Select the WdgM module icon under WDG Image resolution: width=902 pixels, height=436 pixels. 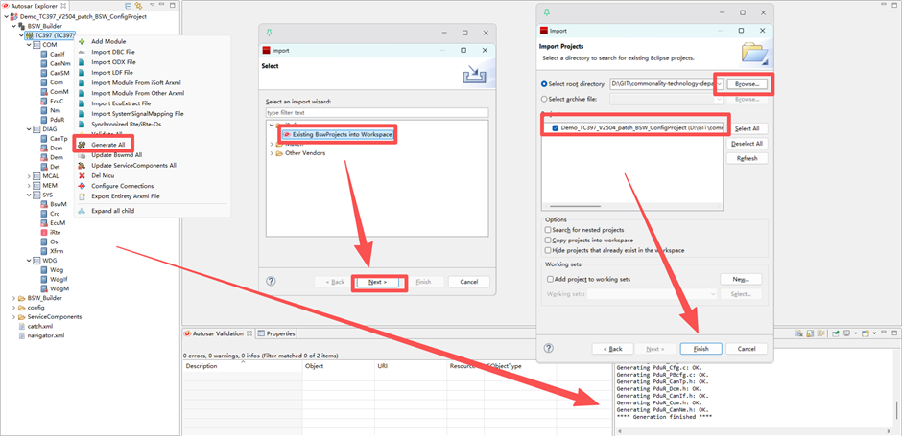coord(44,289)
